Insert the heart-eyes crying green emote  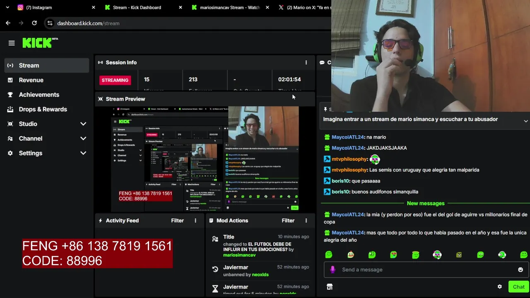pos(393,255)
